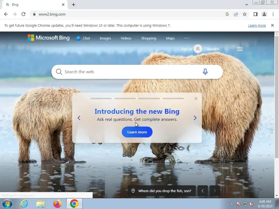The height and width of the screenshot is (209, 279).
Task: Start voice search with microphone icon
Action: point(205,72)
